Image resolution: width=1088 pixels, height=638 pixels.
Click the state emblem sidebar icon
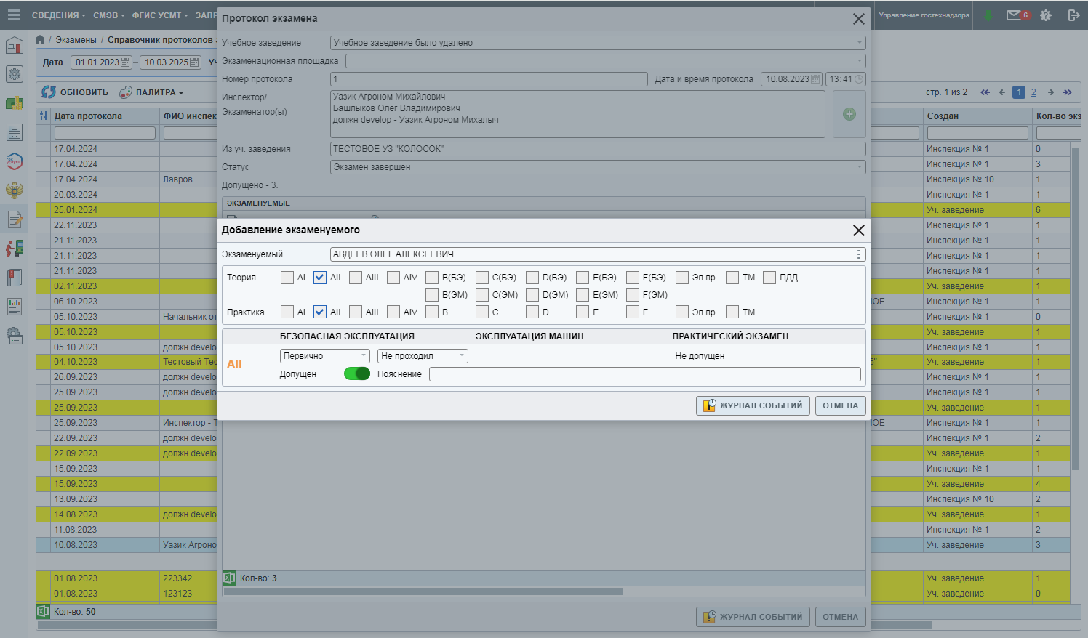[x=15, y=190]
